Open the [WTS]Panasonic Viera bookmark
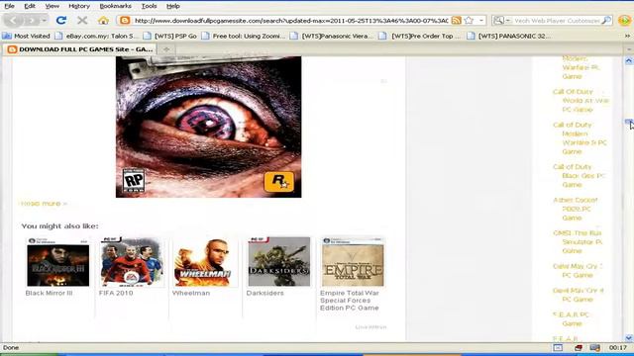 (332, 36)
